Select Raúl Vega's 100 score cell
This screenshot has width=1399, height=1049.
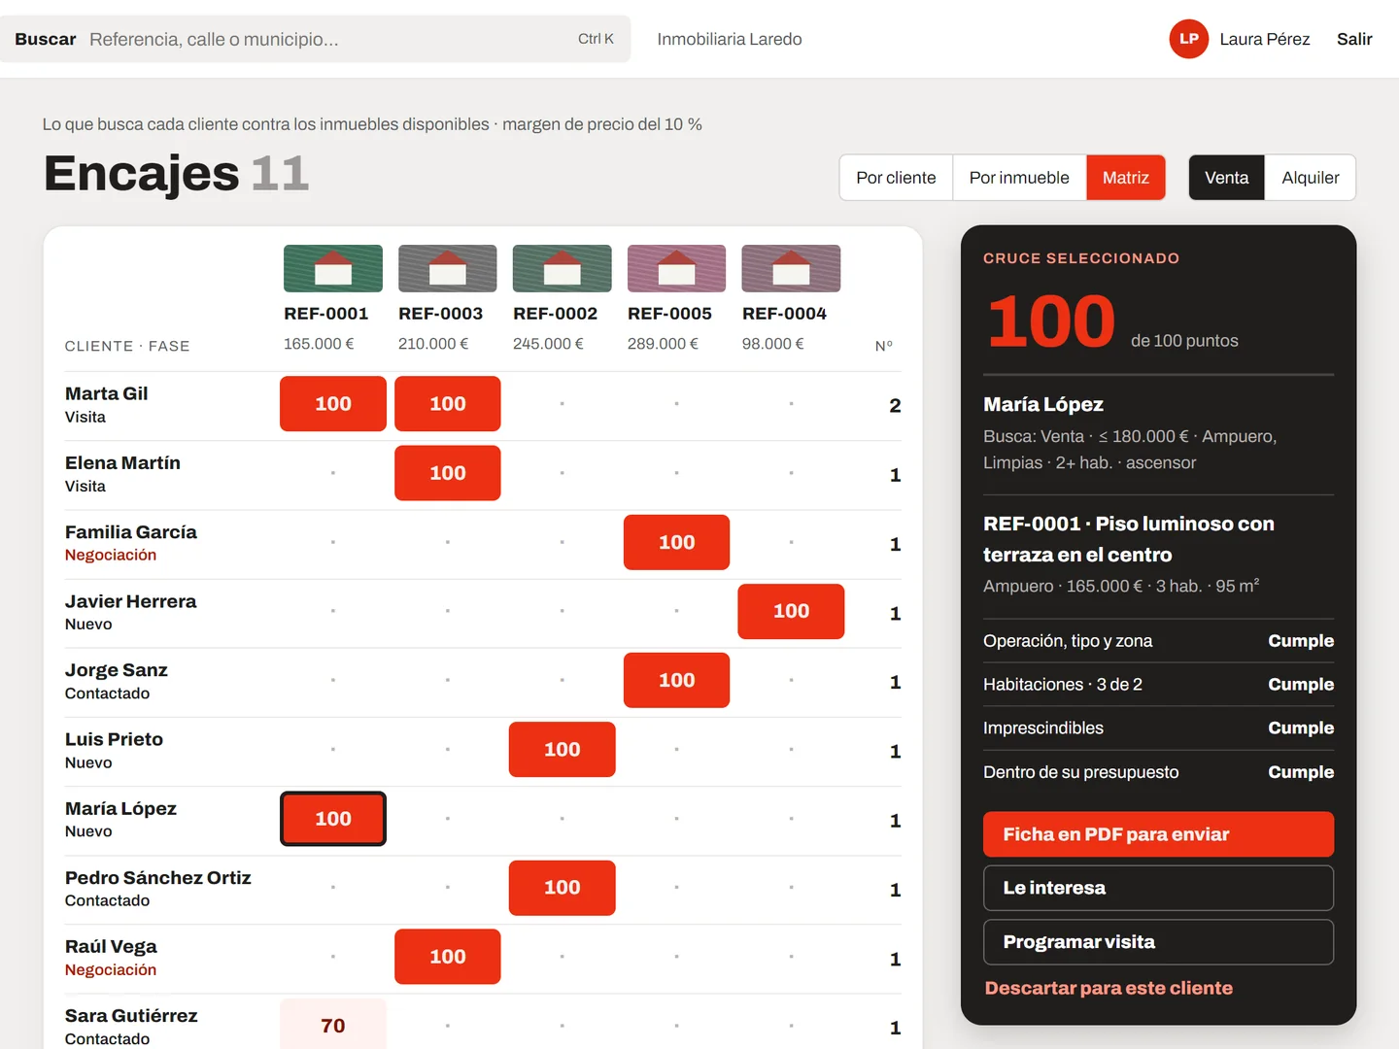(448, 957)
